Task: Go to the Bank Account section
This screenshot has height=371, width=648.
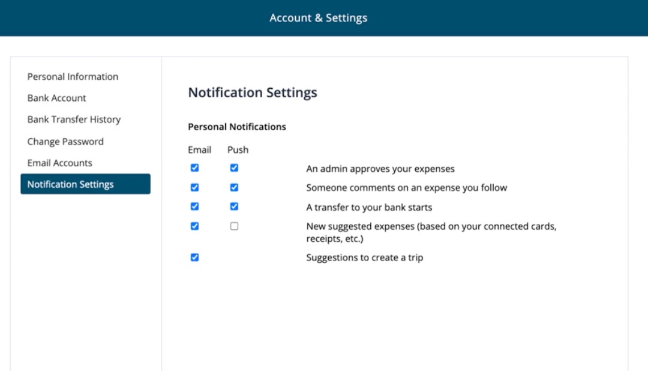Action: point(56,98)
